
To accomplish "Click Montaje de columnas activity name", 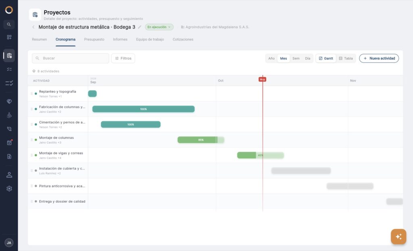I will tap(56, 138).
